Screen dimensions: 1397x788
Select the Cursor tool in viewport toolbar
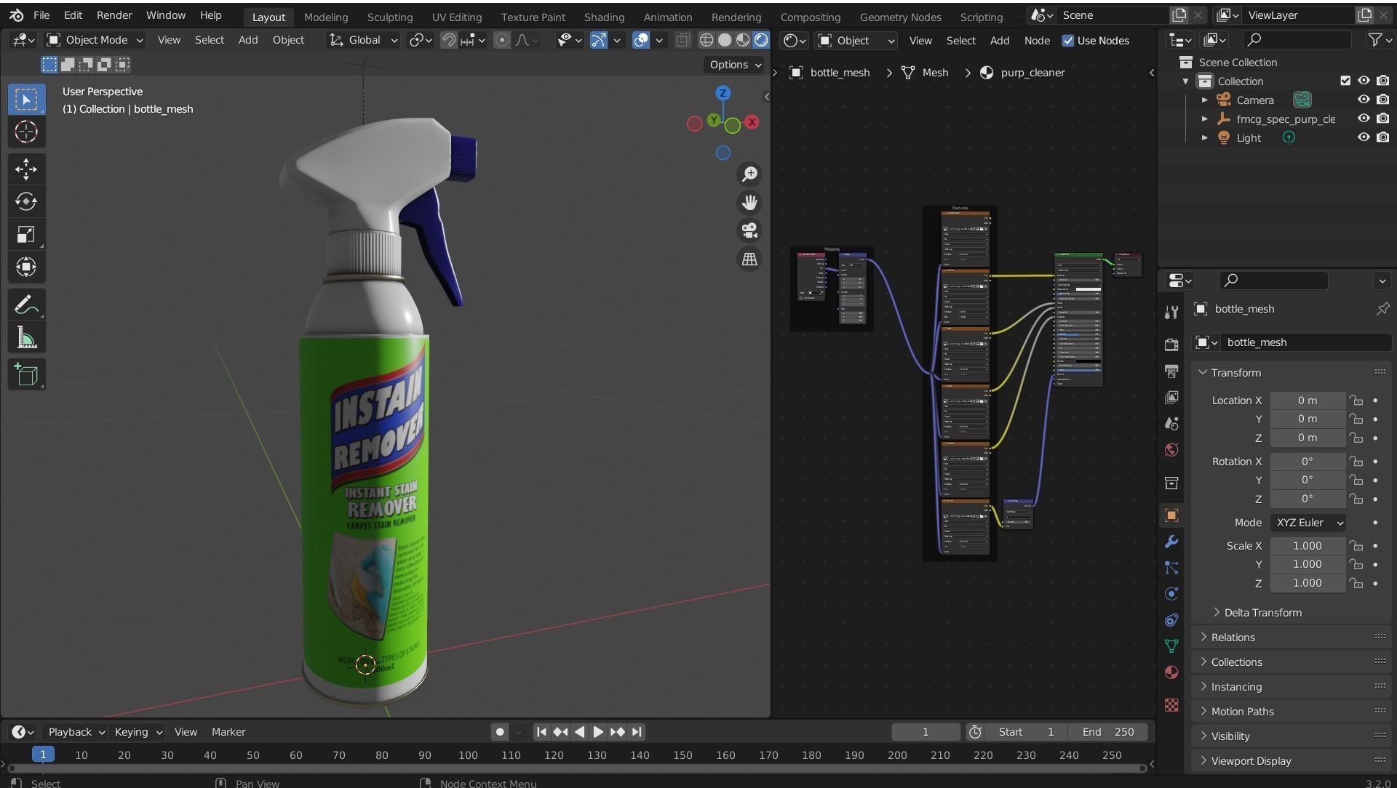coord(26,132)
